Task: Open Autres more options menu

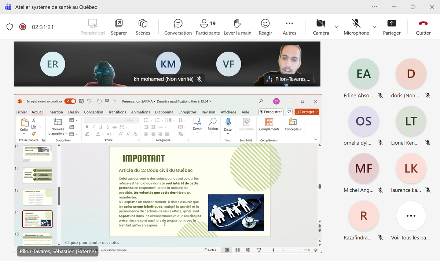Action: coord(289,27)
